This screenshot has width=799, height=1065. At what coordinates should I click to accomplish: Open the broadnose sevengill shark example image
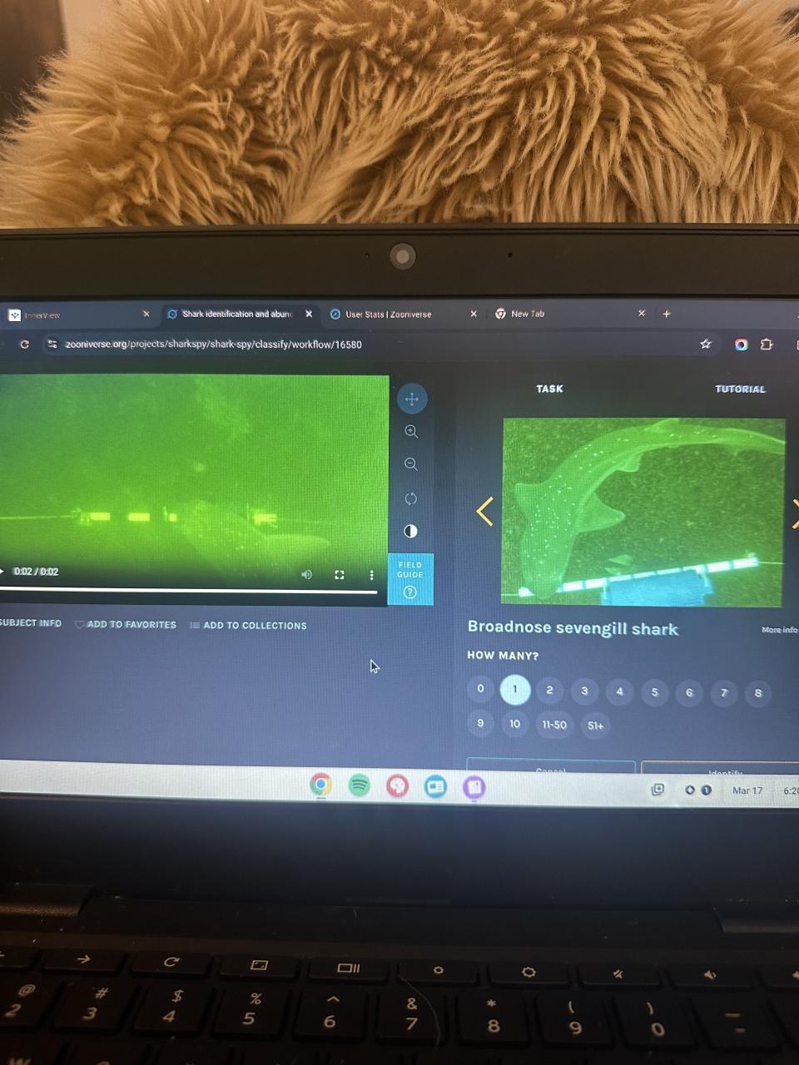[643, 512]
